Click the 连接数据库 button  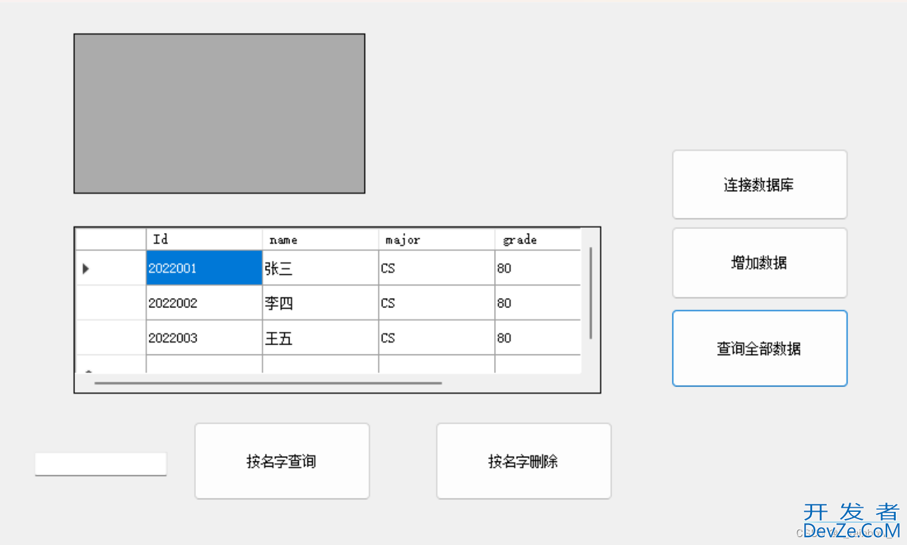(x=760, y=185)
